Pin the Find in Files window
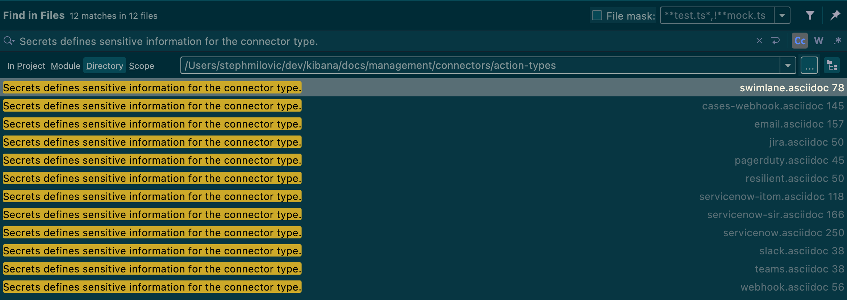The width and height of the screenshot is (847, 300). click(835, 15)
